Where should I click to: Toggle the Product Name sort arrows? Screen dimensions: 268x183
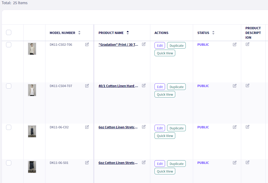point(128,33)
